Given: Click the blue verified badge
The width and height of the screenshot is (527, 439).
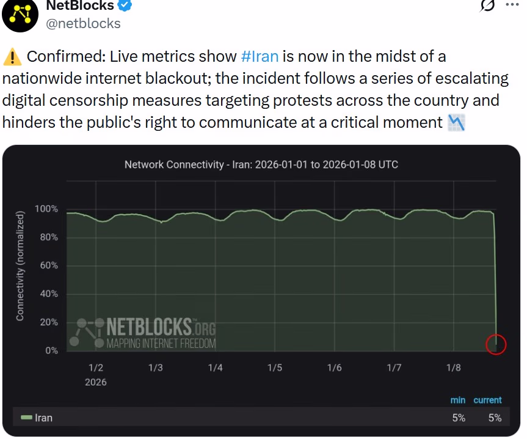Looking at the screenshot, I should pos(125,6).
